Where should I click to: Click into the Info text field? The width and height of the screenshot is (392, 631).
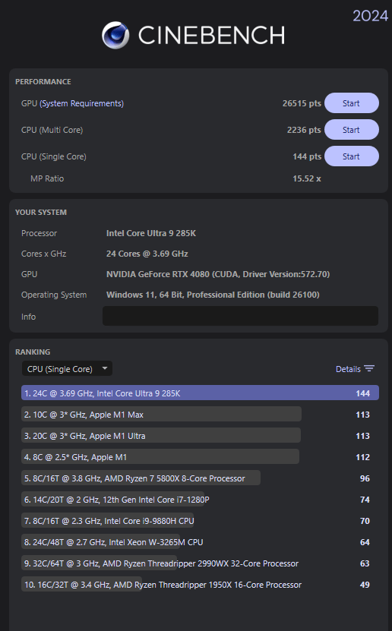tap(240, 316)
